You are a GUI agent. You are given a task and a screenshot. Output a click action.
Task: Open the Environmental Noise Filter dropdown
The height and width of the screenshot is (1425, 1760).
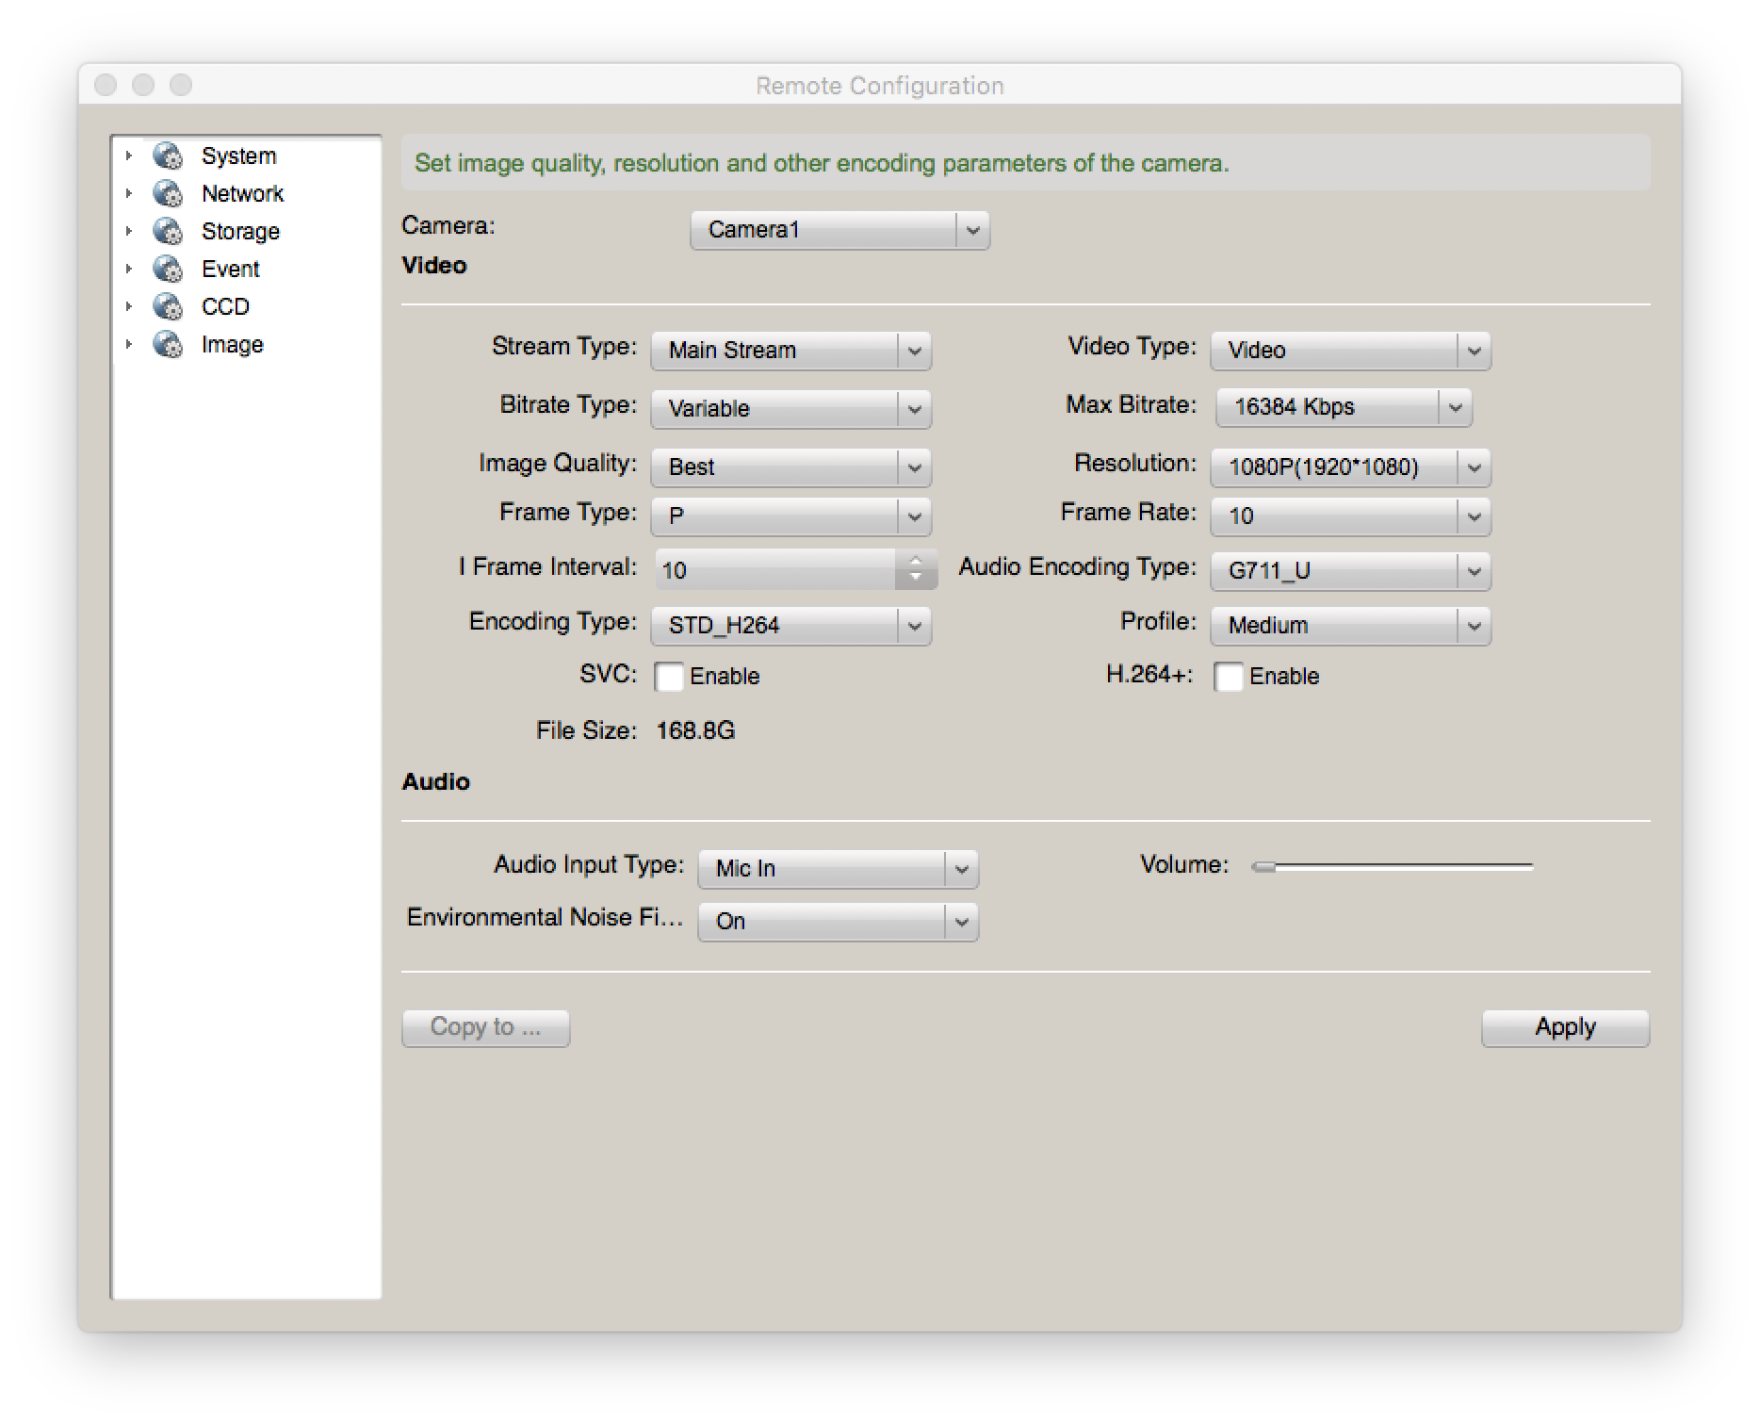(x=838, y=922)
